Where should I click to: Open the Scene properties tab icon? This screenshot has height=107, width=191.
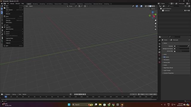159,52
